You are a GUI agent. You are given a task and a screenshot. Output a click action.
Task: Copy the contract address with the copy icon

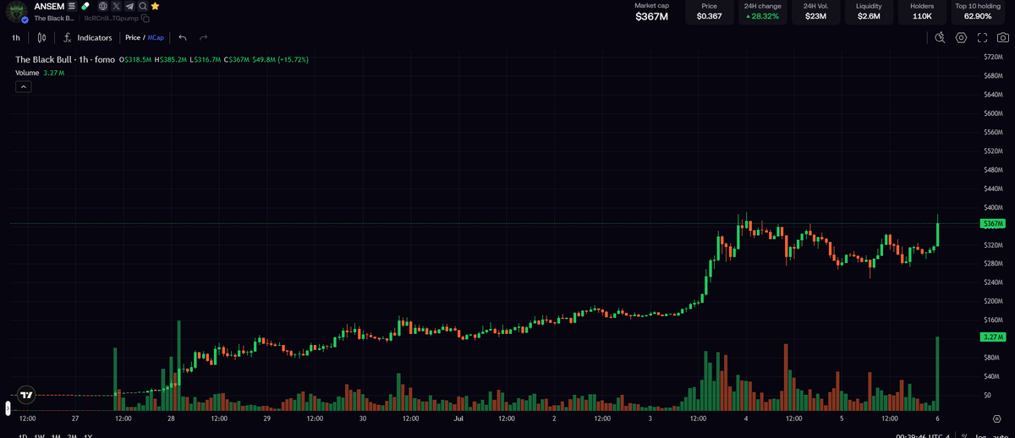[145, 18]
